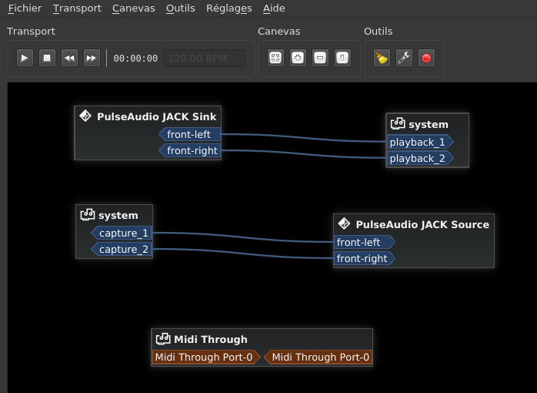Stop the transport playback
This screenshot has width=537, height=393.
(47, 58)
